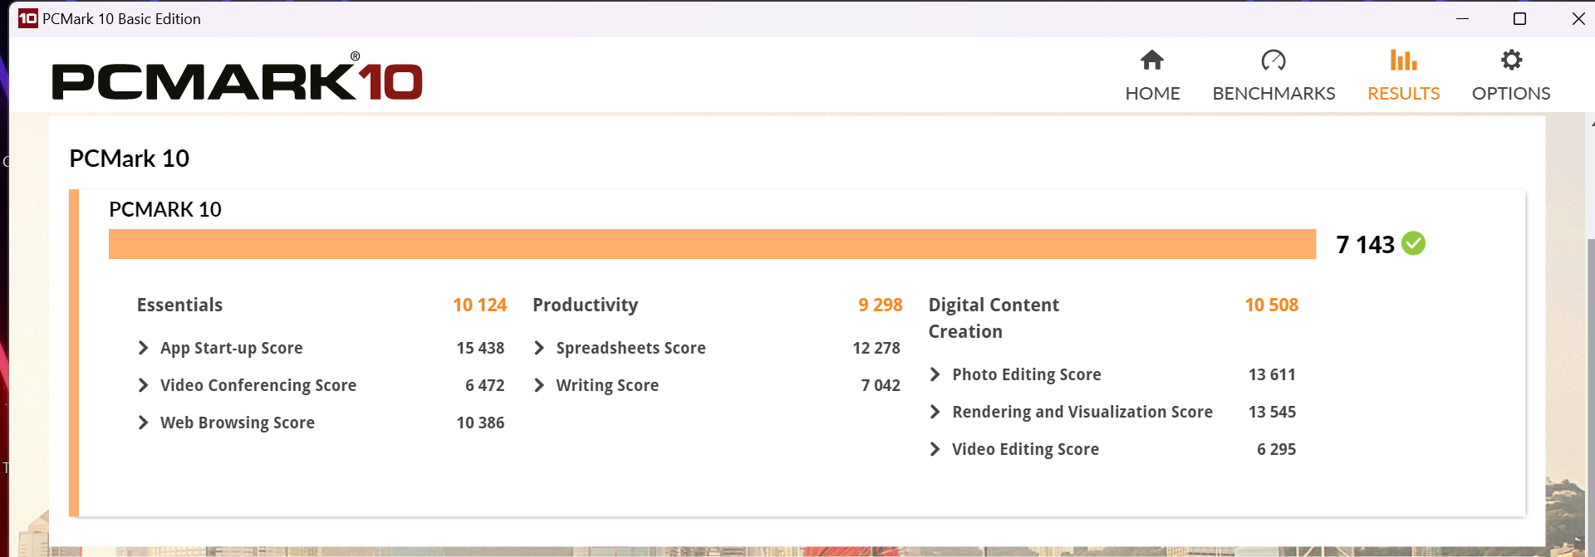Click the Options gear icon
Image resolution: width=1595 pixels, height=557 pixels.
click(1511, 60)
